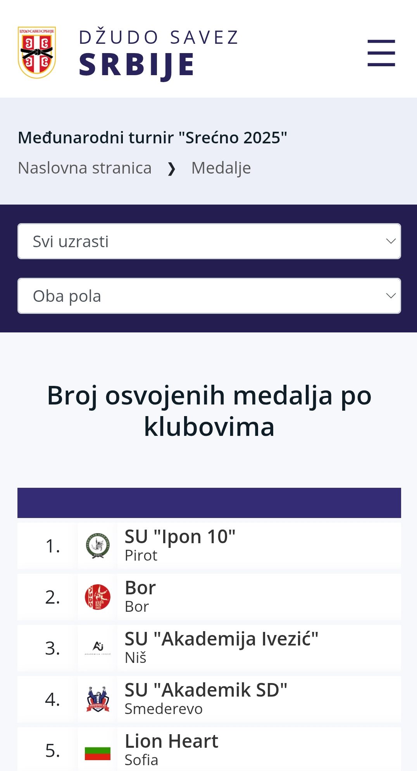Click the Akademik SD club logo
Screen dimensions: 417x771
(x=98, y=699)
